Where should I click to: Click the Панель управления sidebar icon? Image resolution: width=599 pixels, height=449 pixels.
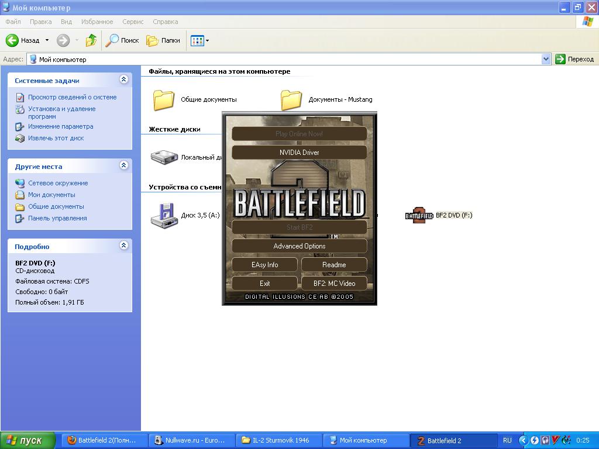pos(20,219)
